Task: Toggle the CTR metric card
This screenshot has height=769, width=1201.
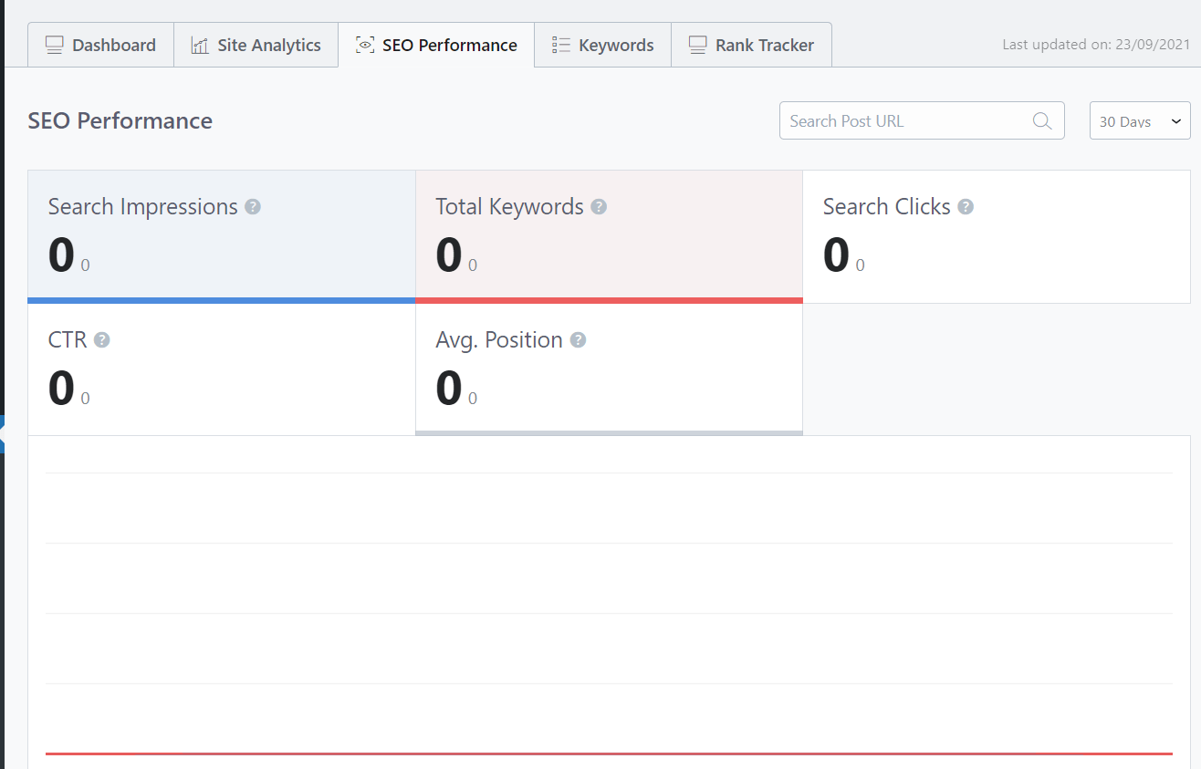Action: click(222, 369)
